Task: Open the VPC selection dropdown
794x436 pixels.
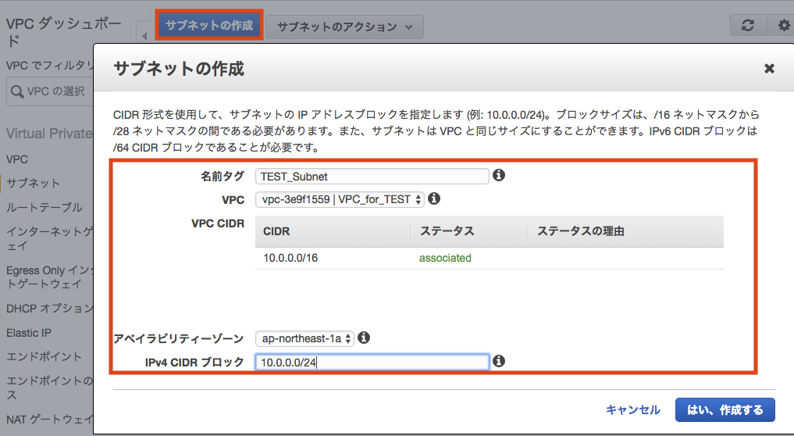Action: (340, 199)
